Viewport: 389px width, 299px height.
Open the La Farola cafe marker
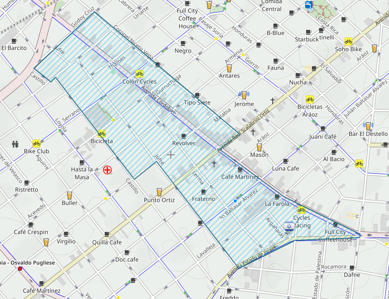[x=277, y=197]
